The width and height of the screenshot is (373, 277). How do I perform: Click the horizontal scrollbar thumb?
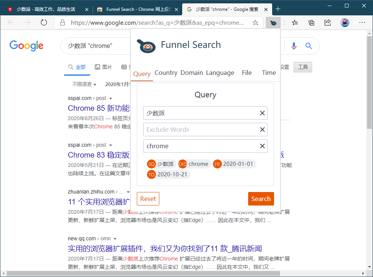click(143, 273)
